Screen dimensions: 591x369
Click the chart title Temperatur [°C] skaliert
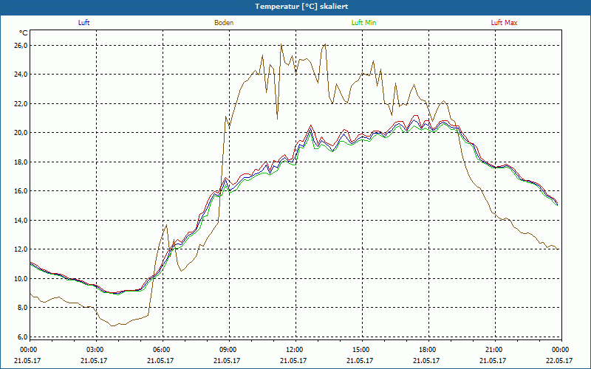(x=301, y=7)
